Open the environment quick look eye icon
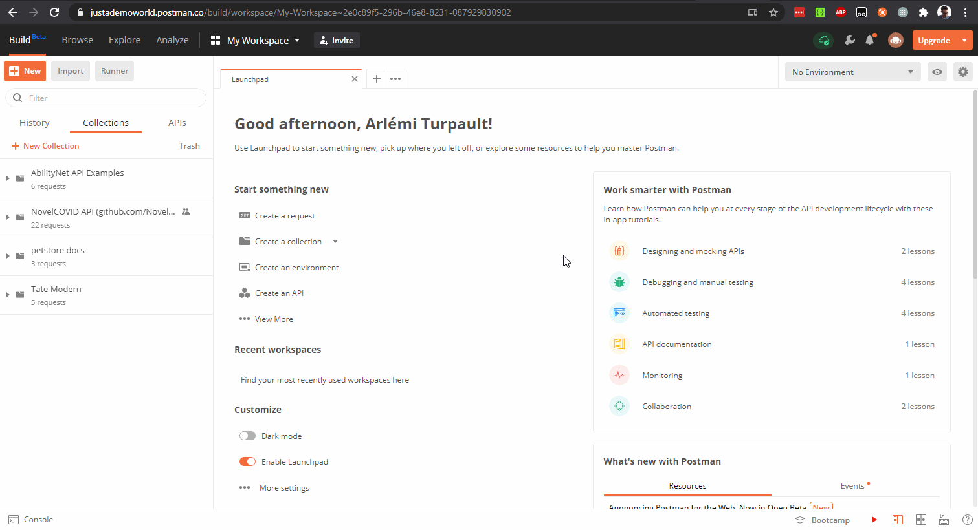978x530 pixels. point(937,72)
